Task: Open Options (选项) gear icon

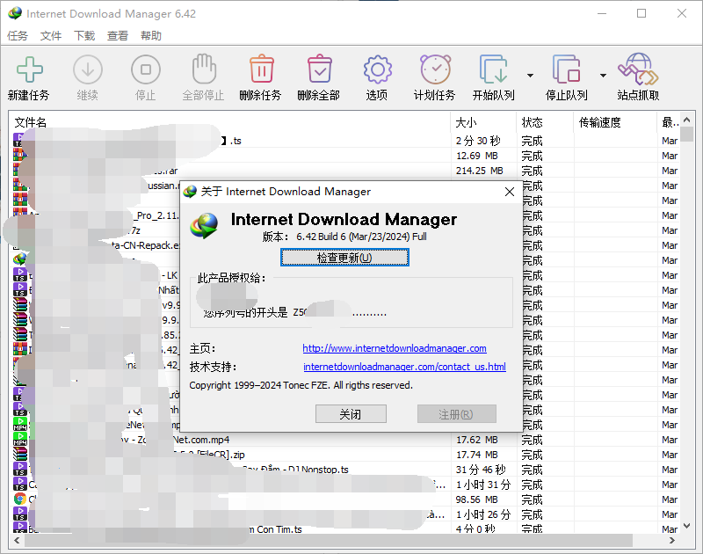Action: tap(377, 70)
